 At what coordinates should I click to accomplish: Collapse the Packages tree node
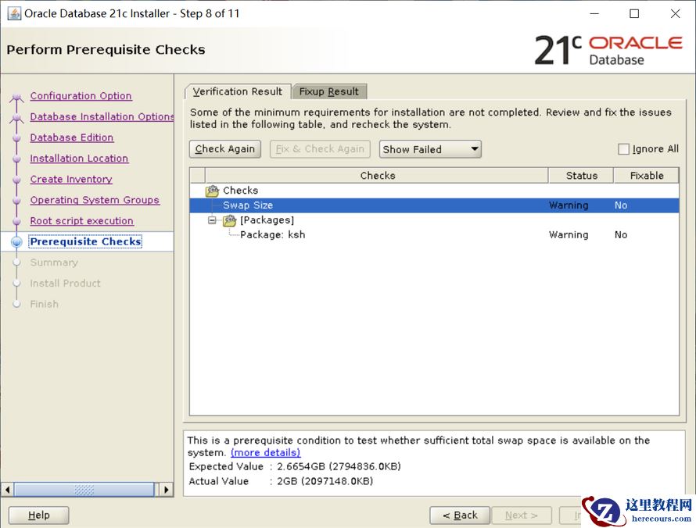click(x=212, y=220)
